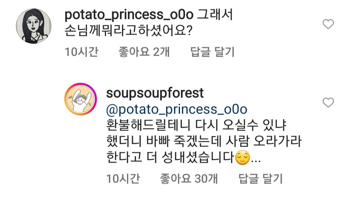Tap 답글 달기 under the potato_princess_o0o comment
Screen dimensions: 356x205
coord(212,52)
